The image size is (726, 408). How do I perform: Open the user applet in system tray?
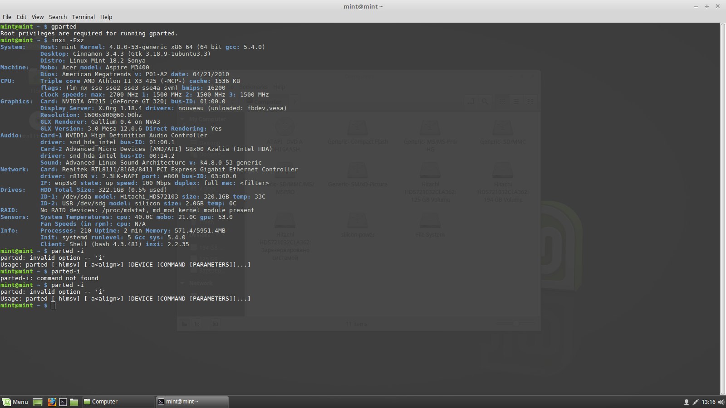click(686, 402)
